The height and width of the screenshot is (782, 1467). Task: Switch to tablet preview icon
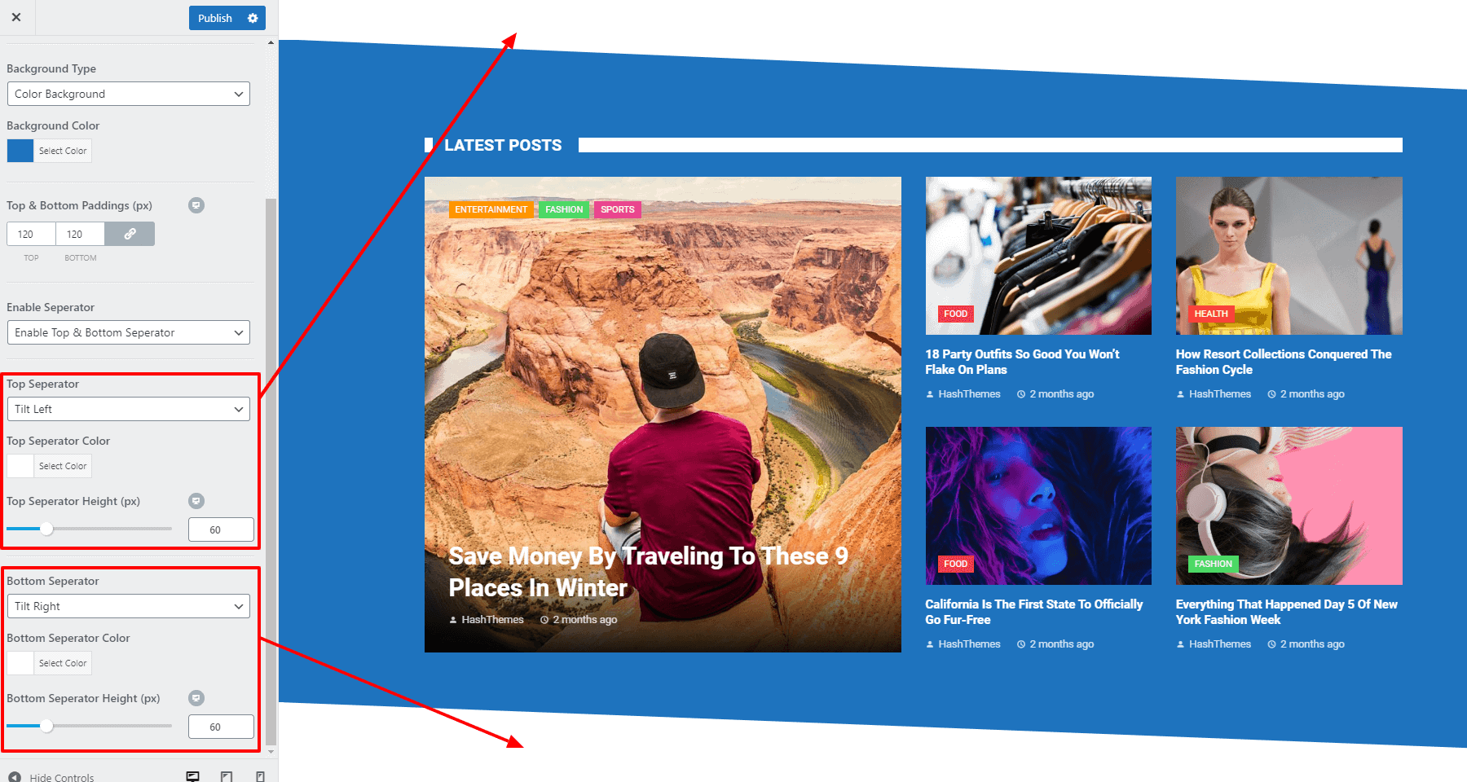click(227, 776)
